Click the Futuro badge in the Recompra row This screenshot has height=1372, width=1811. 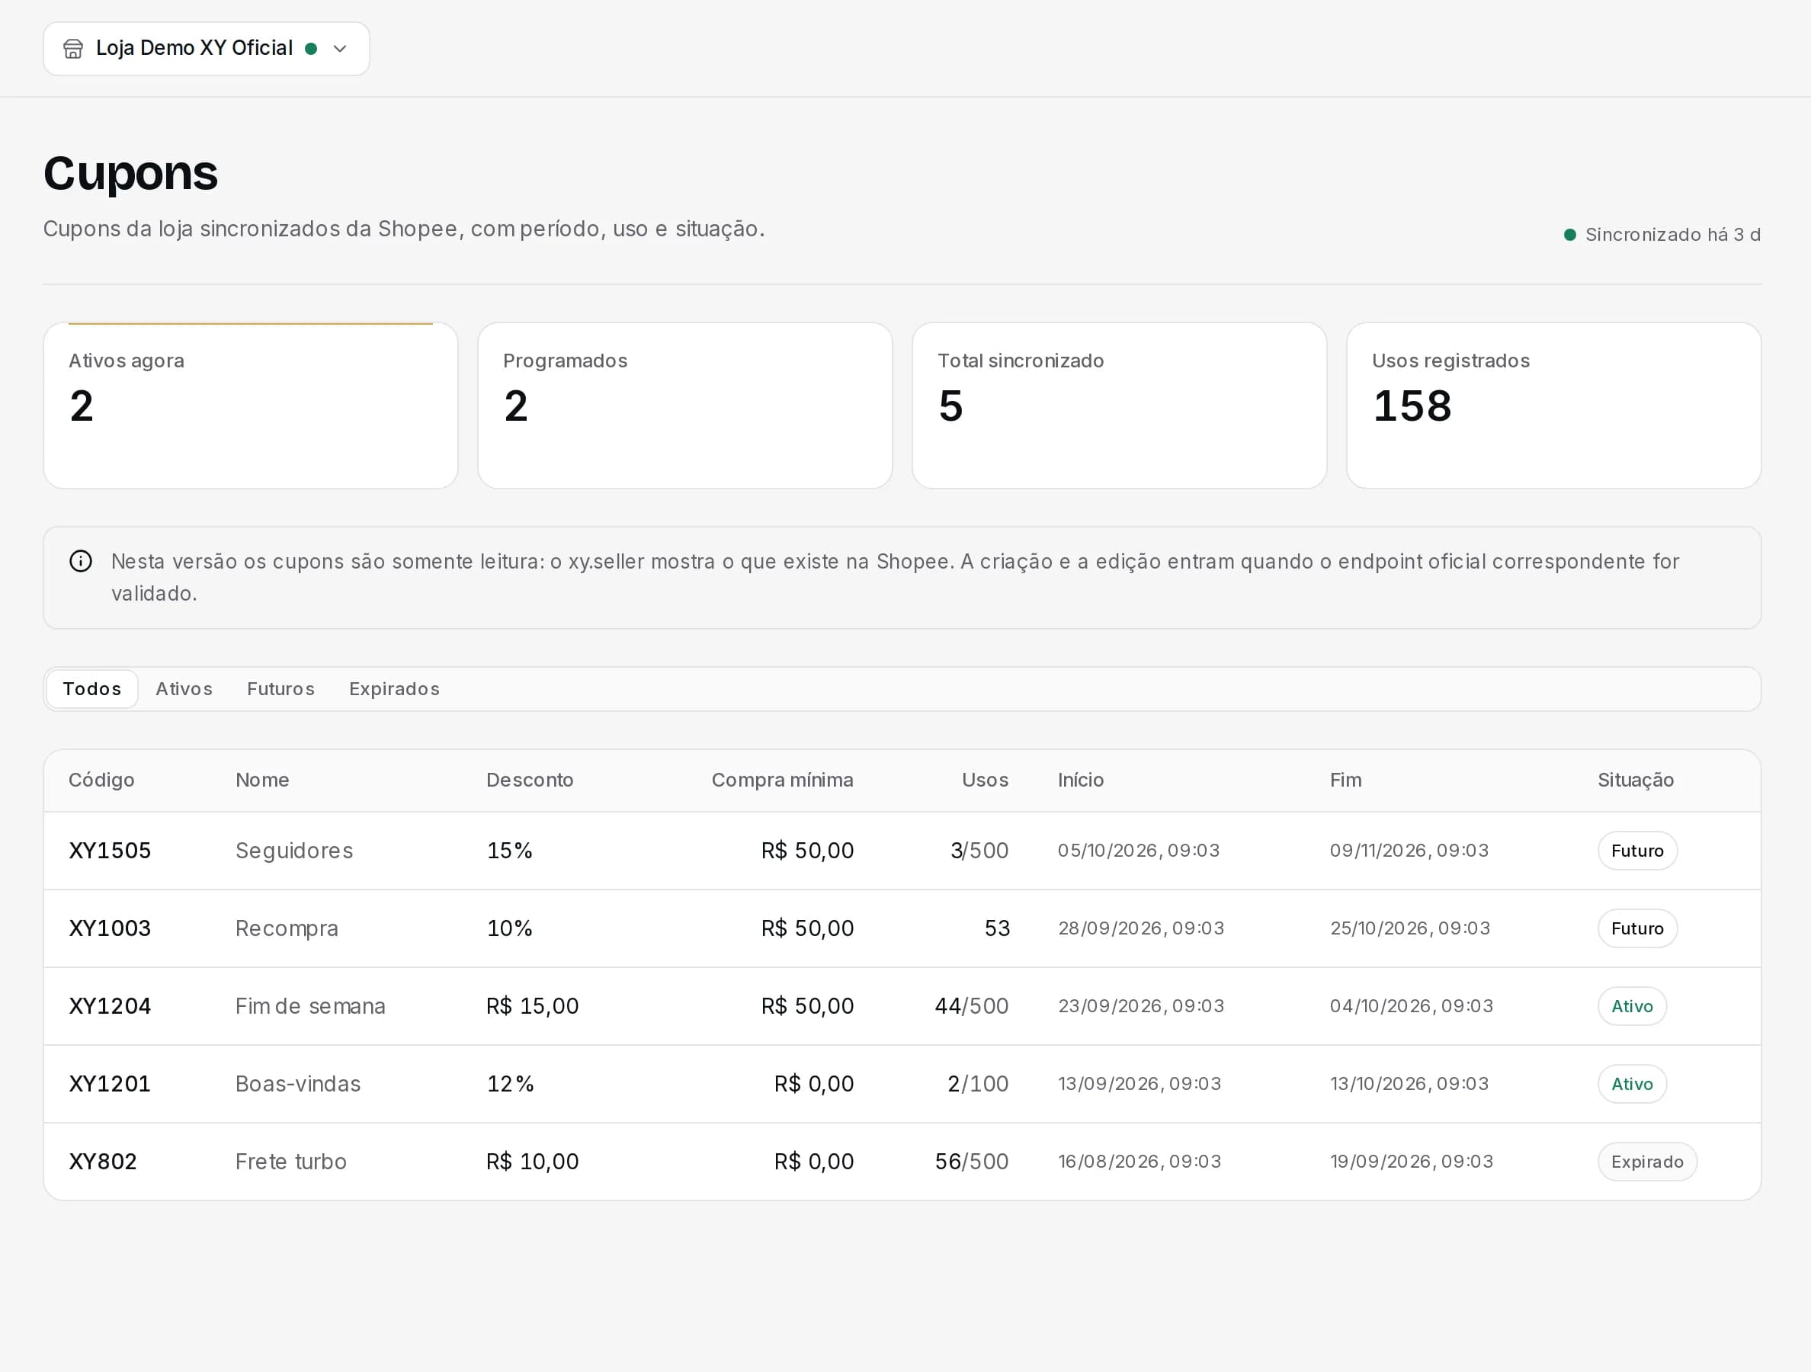(1637, 929)
